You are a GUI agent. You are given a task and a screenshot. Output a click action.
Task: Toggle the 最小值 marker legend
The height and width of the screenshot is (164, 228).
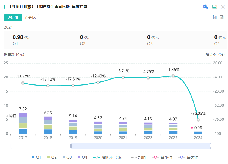(x=163, y=157)
